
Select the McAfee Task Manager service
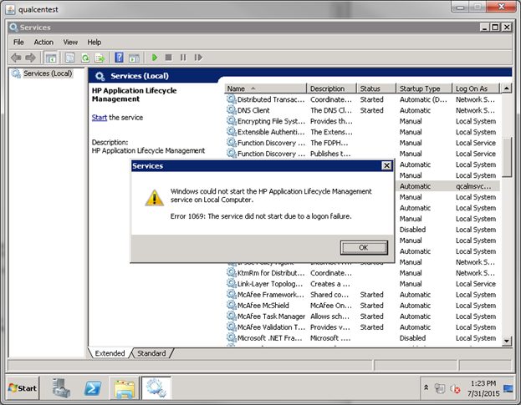tap(362, 316)
